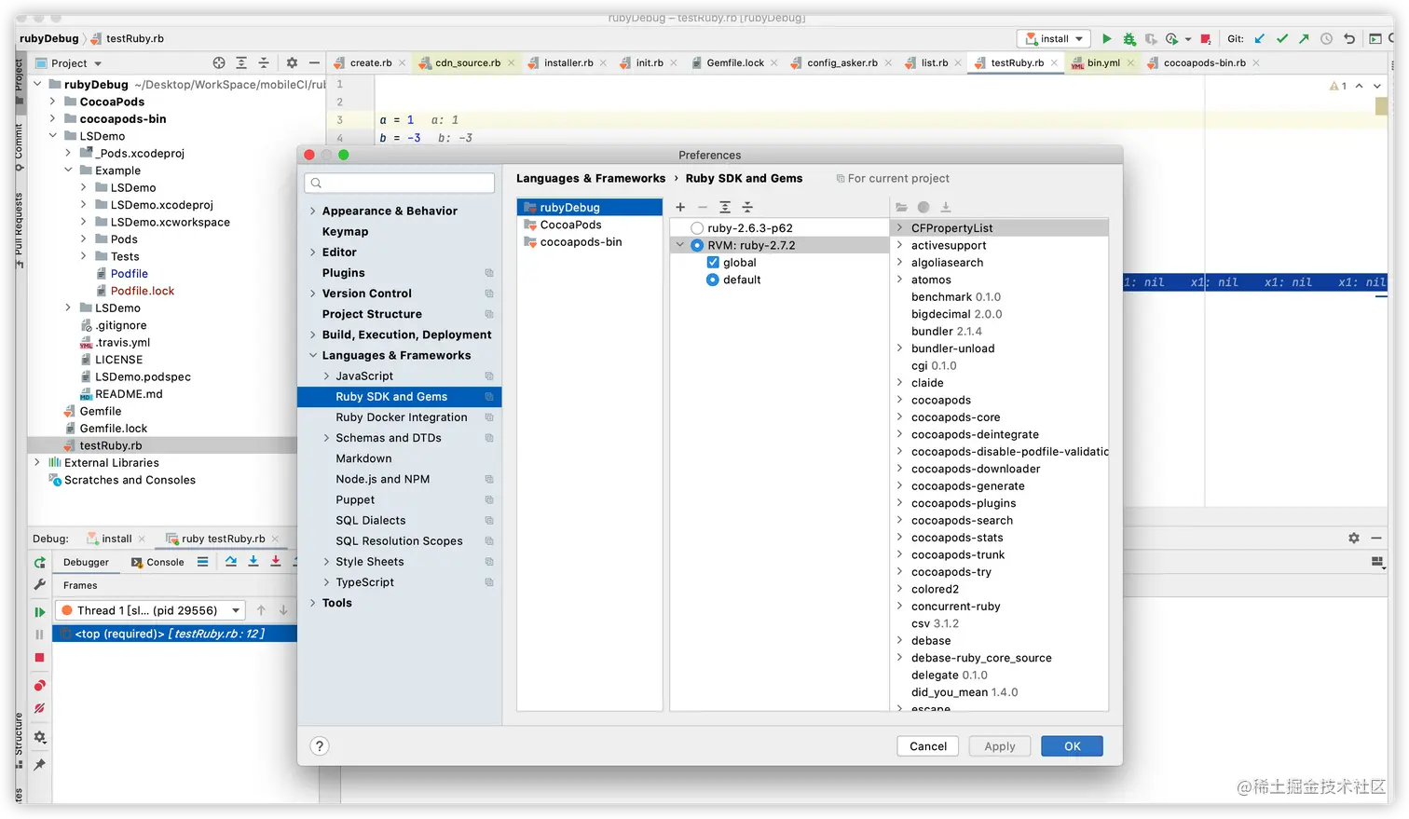Switch to the Console tab in Debug panel
Viewport: 1409px width, 819px height.
click(x=157, y=563)
